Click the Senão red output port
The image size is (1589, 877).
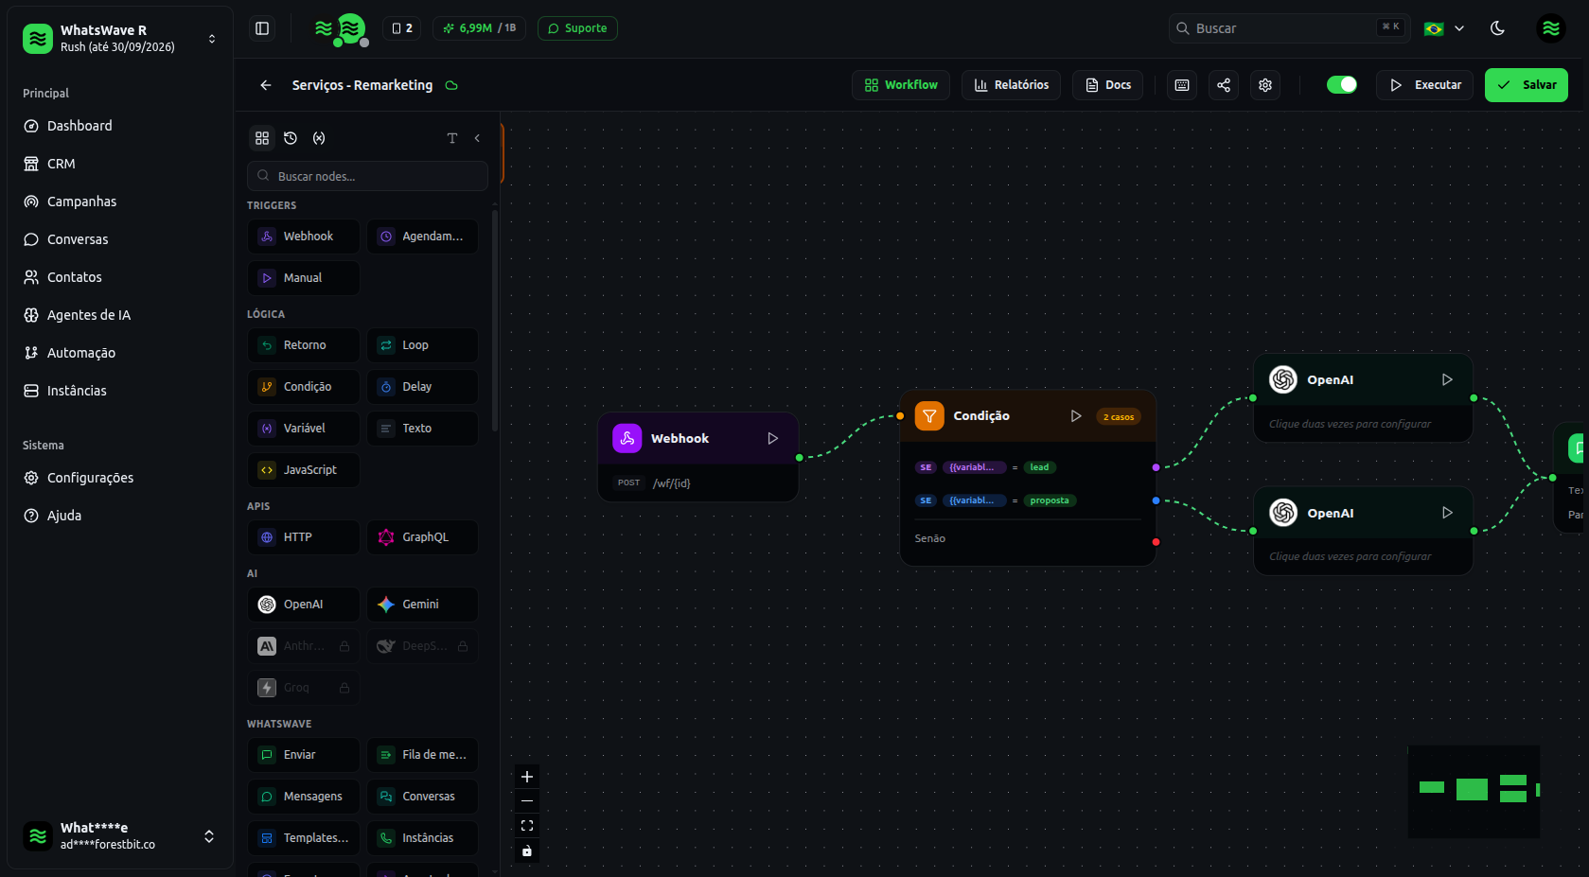pyautogui.click(x=1156, y=542)
